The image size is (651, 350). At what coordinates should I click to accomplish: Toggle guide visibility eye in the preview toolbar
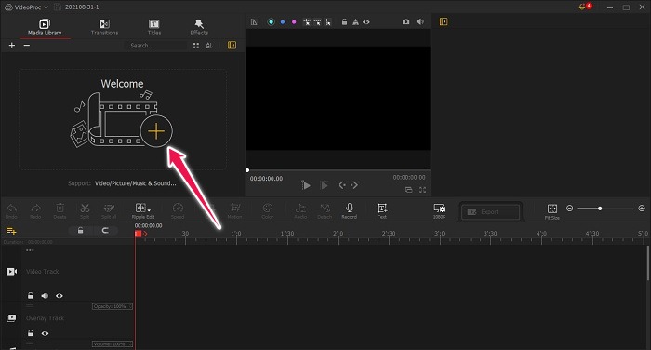(366, 22)
